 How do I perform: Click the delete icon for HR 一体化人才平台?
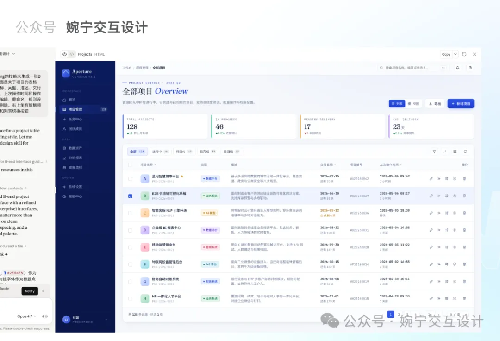point(464,298)
